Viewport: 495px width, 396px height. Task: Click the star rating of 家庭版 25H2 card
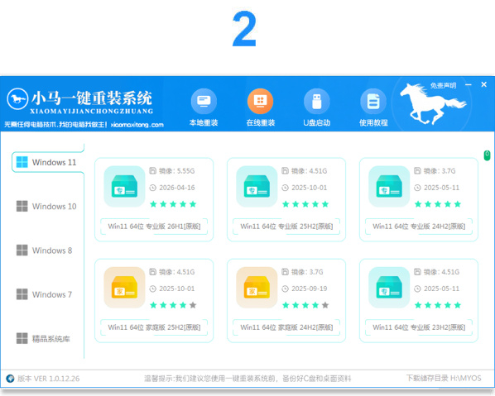pos(173,305)
